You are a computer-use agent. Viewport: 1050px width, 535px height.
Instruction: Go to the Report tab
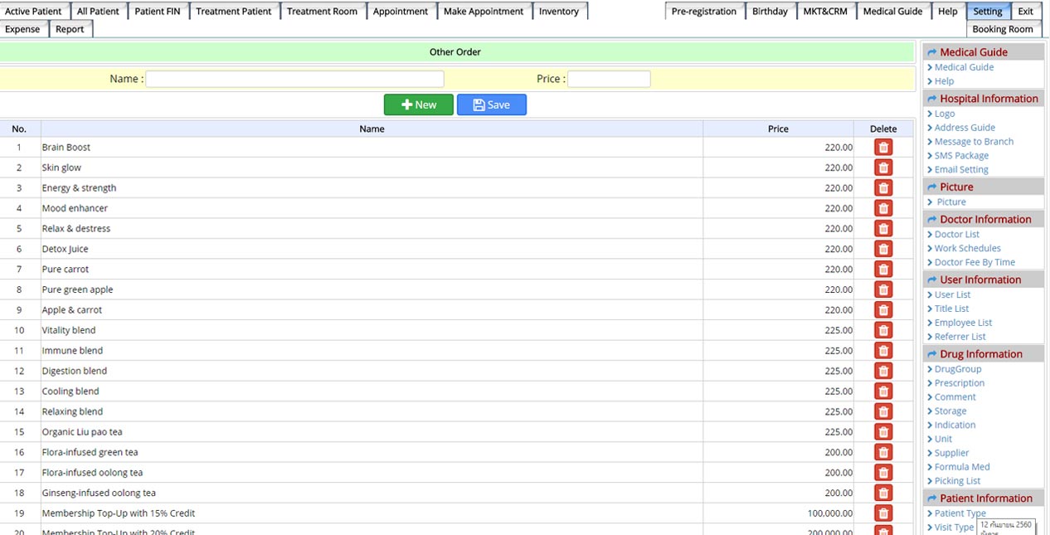click(70, 29)
